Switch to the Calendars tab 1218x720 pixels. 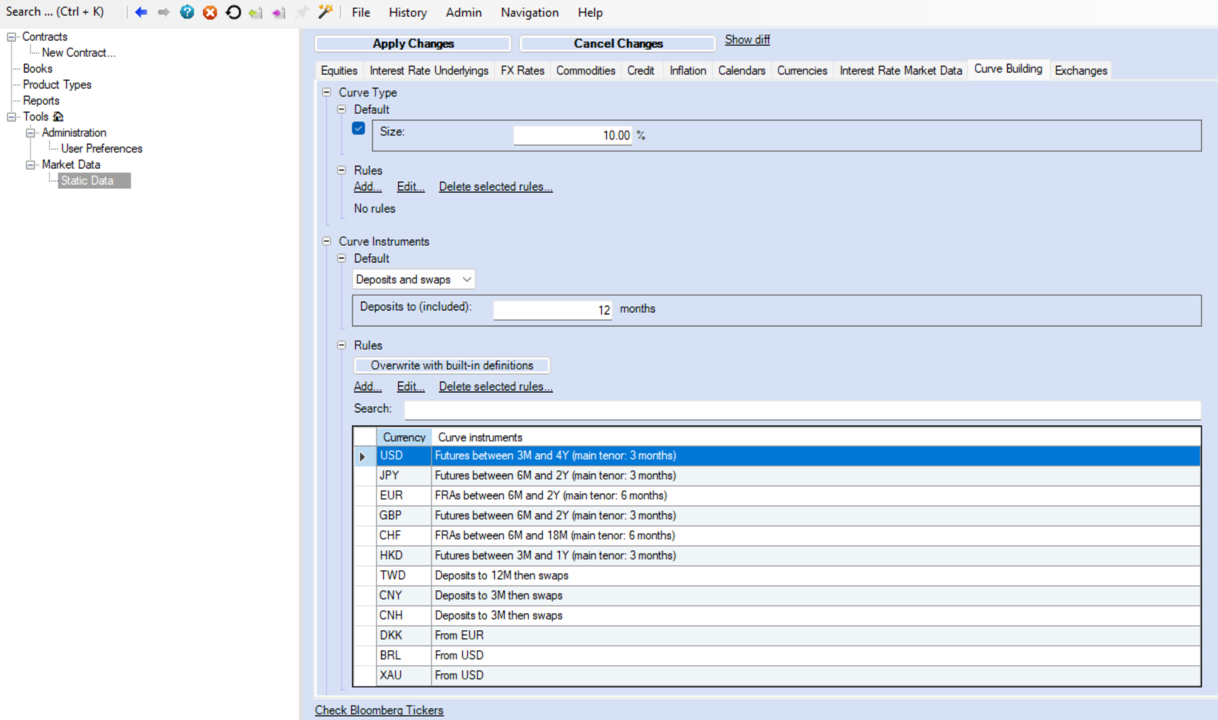[741, 71]
